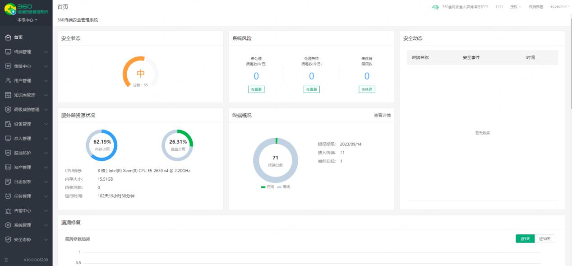
Task: Click the 26.31% disk usage ring
Action: pos(177,145)
